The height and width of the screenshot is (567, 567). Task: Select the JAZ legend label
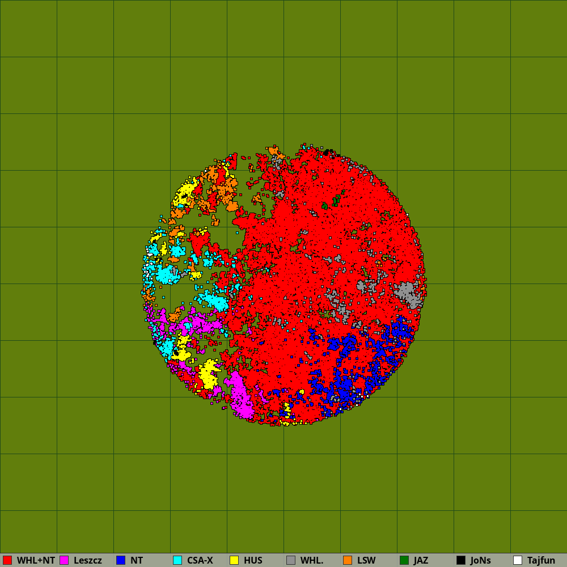421,560
